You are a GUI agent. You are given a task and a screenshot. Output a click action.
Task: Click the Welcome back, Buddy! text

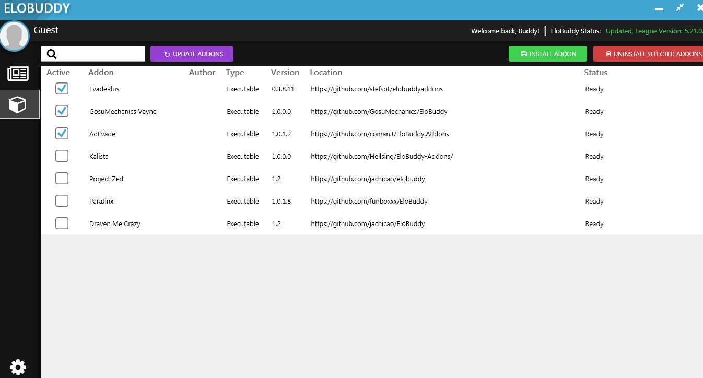click(x=505, y=31)
